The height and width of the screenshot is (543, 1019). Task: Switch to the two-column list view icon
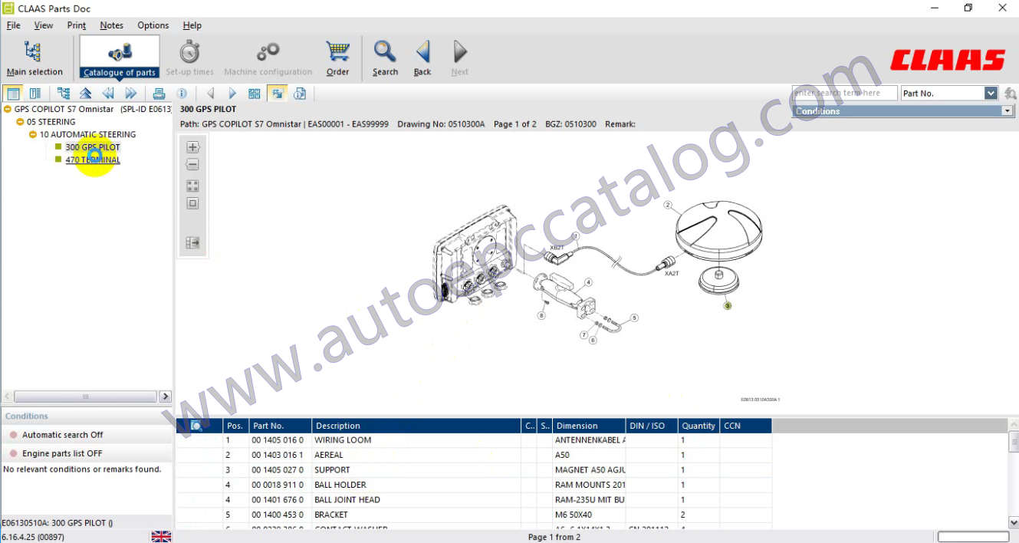[35, 94]
